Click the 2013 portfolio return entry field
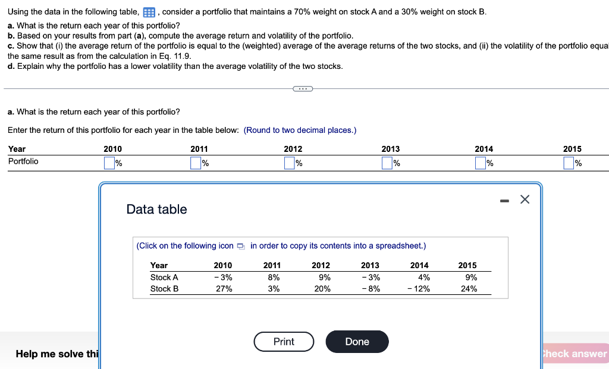 pyautogui.click(x=387, y=162)
